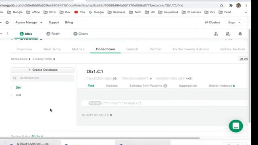This screenshot has height=145, width=258.
Task: Open the CI servers bookmarks folder
Action: [191, 12]
